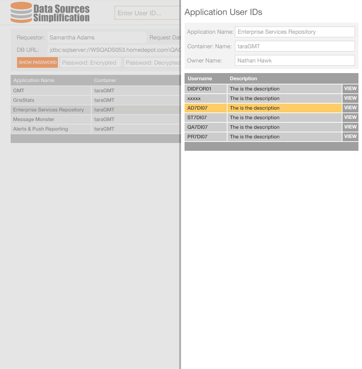
Task: Click the Description column header
Action: (x=243, y=79)
